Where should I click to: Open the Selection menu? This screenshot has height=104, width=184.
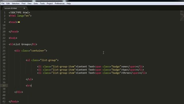[16, 3]
